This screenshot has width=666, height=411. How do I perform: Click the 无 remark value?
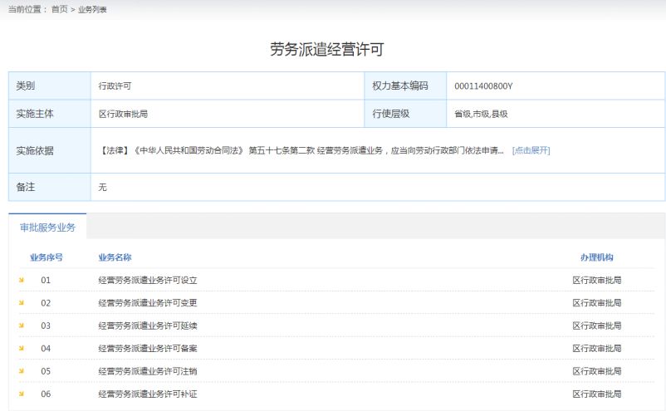click(x=102, y=188)
